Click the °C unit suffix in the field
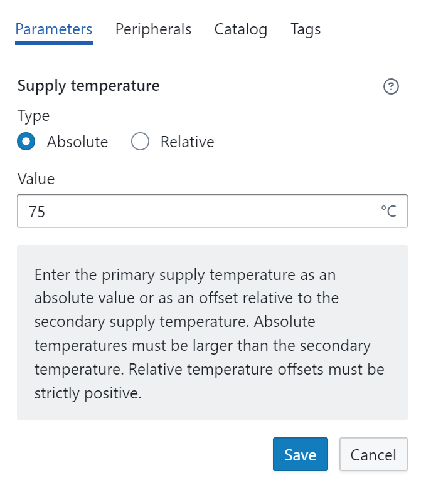The image size is (426, 488). pos(388,212)
